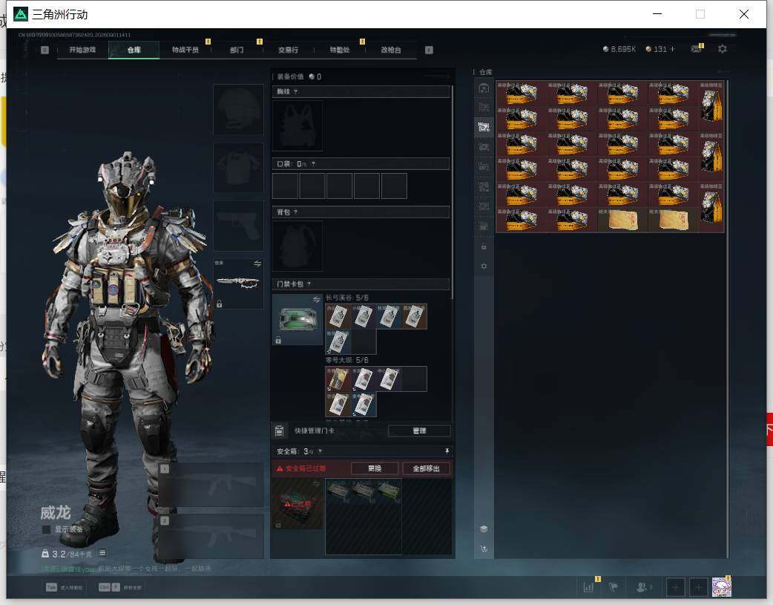Show help for 口袋 section
Image resolution: width=773 pixels, height=605 pixels.
(313, 164)
